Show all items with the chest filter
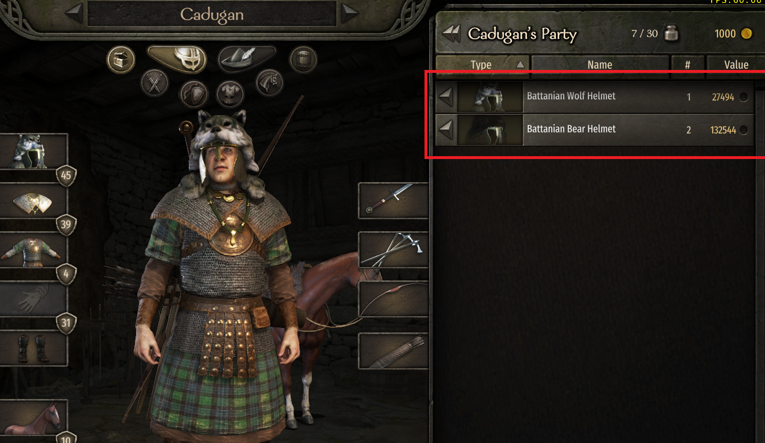The width and height of the screenshot is (765, 443). point(120,60)
